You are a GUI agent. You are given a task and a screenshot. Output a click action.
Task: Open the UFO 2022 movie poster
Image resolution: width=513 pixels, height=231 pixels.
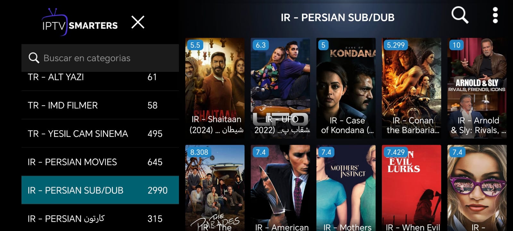tap(280, 88)
